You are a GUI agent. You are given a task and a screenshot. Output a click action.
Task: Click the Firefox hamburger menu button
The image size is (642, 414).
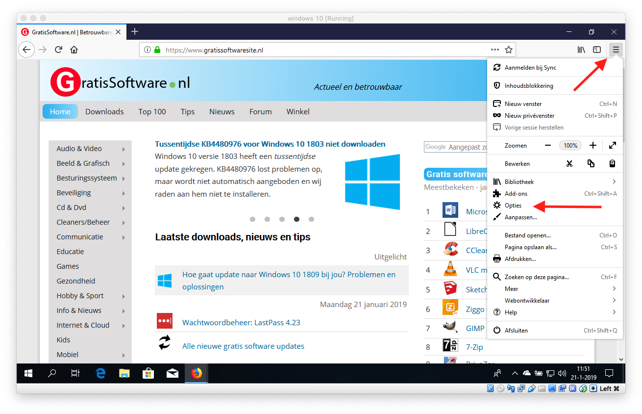[x=616, y=50]
